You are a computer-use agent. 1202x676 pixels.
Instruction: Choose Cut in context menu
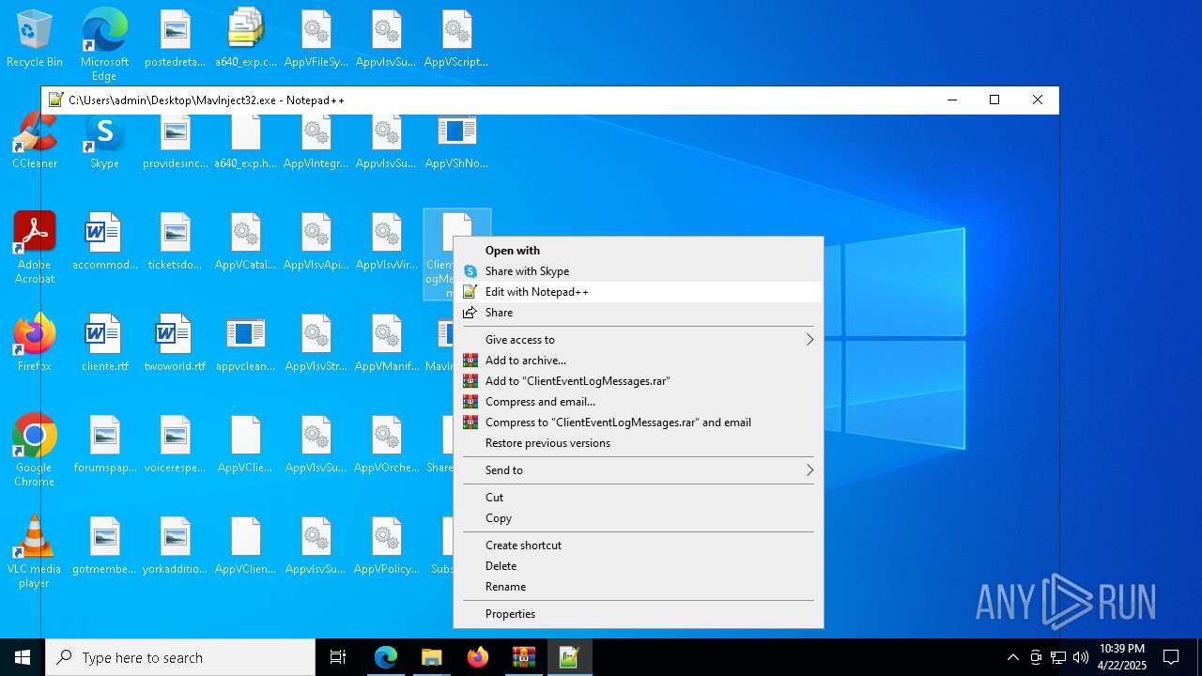coord(639,498)
